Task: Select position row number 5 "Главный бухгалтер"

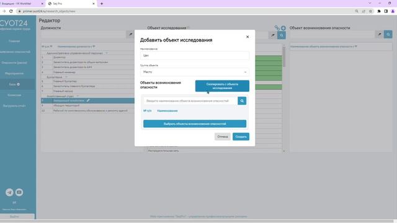Action: (87, 81)
